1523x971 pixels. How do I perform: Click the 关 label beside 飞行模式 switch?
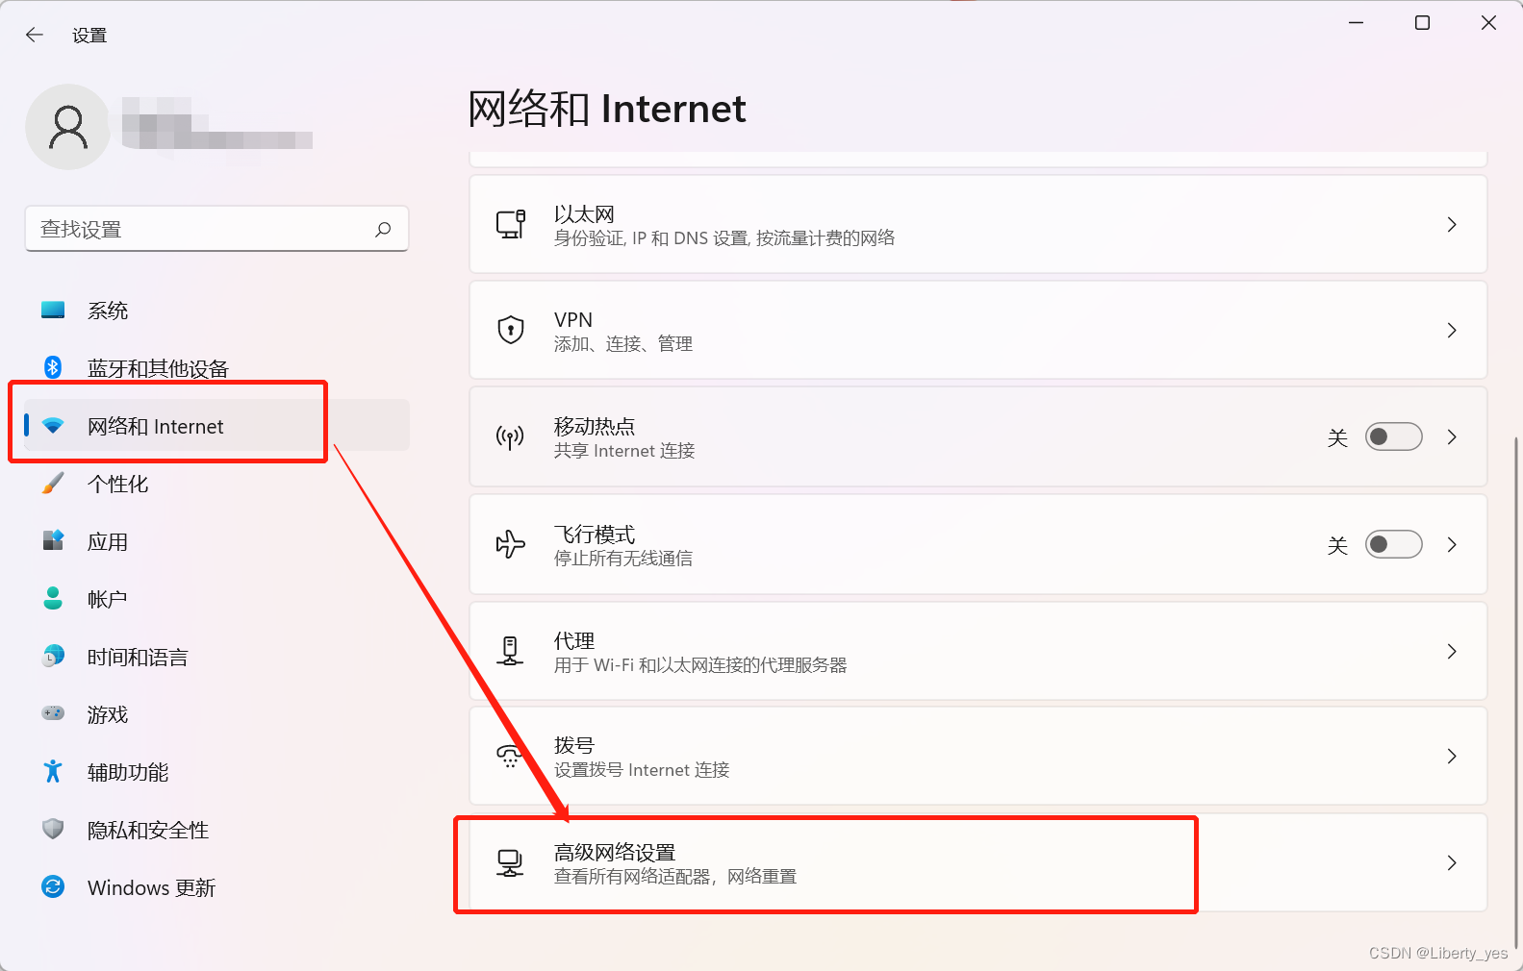point(1337,545)
